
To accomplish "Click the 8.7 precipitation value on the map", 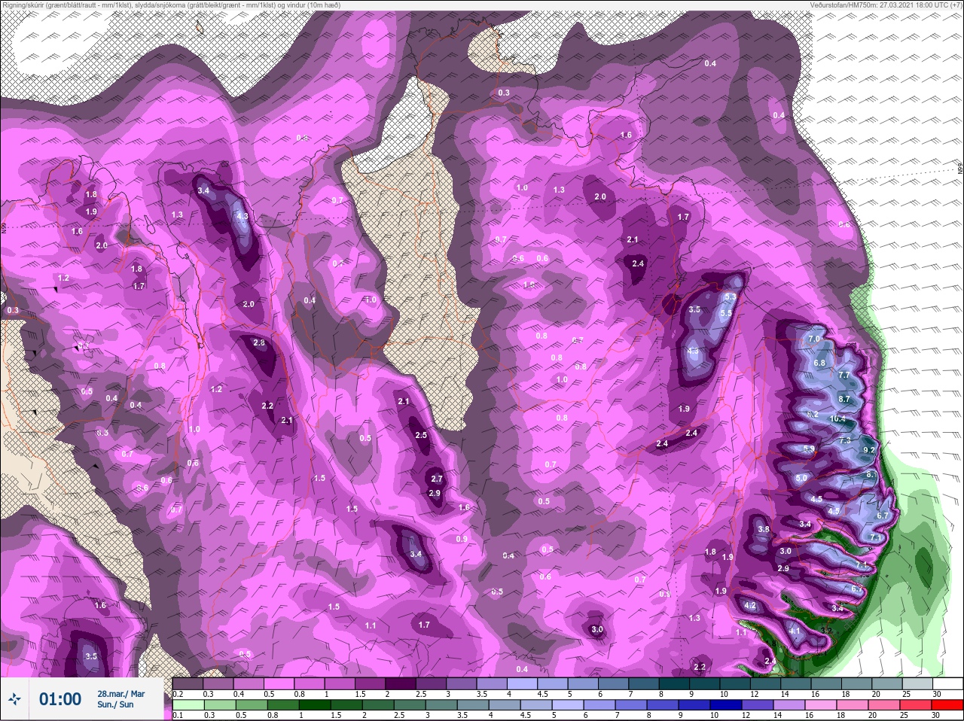I will tap(844, 399).
